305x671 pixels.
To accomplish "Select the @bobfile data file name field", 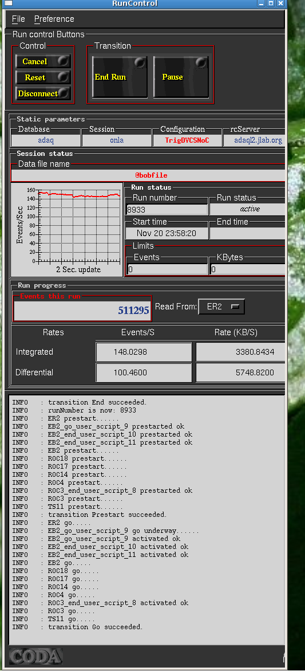I will coord(148,175).
